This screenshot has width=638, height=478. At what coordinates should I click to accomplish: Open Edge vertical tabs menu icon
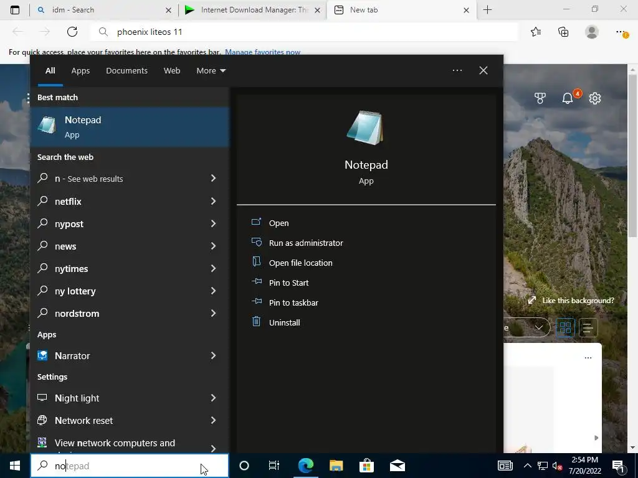15,10
